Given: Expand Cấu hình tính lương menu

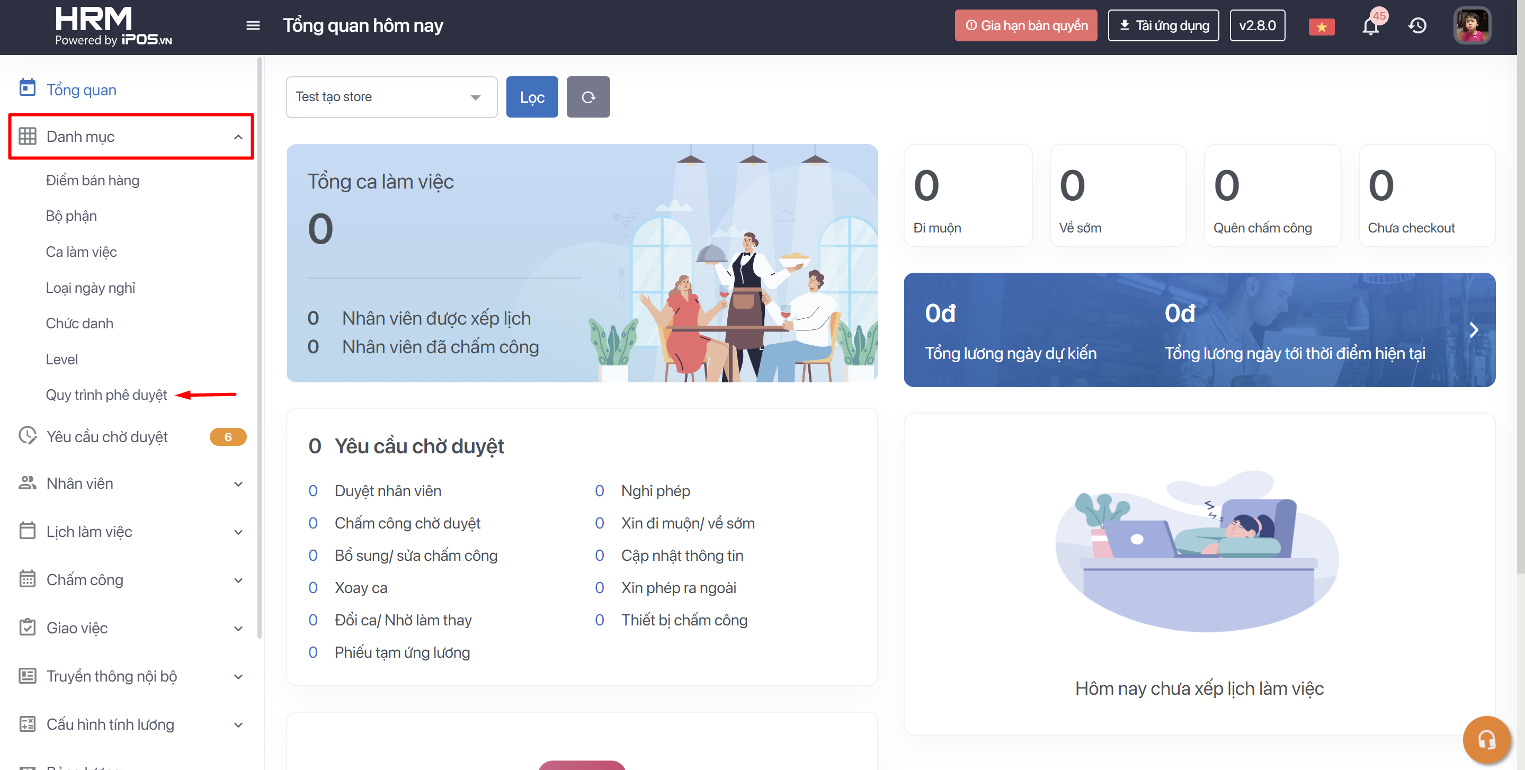Looking at the screenshot, I should coord(238,724).
